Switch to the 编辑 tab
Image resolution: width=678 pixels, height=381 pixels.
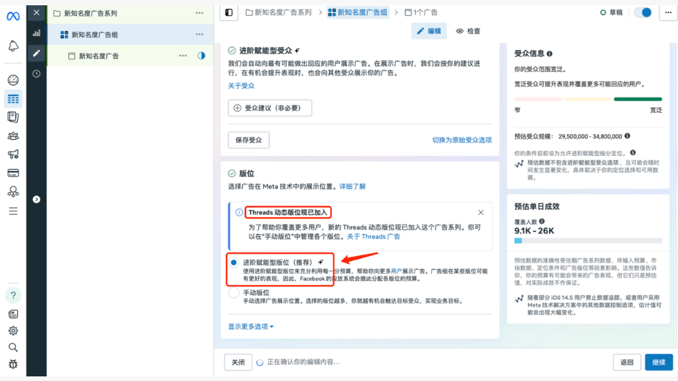429,31
